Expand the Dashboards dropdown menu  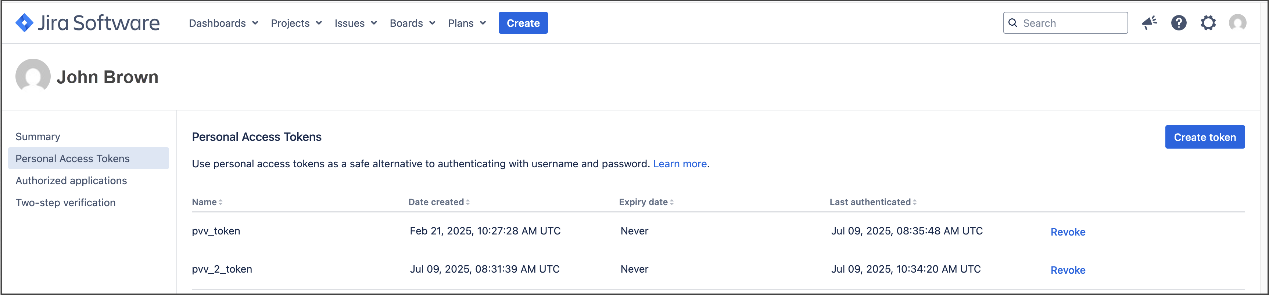click(223, 23)
